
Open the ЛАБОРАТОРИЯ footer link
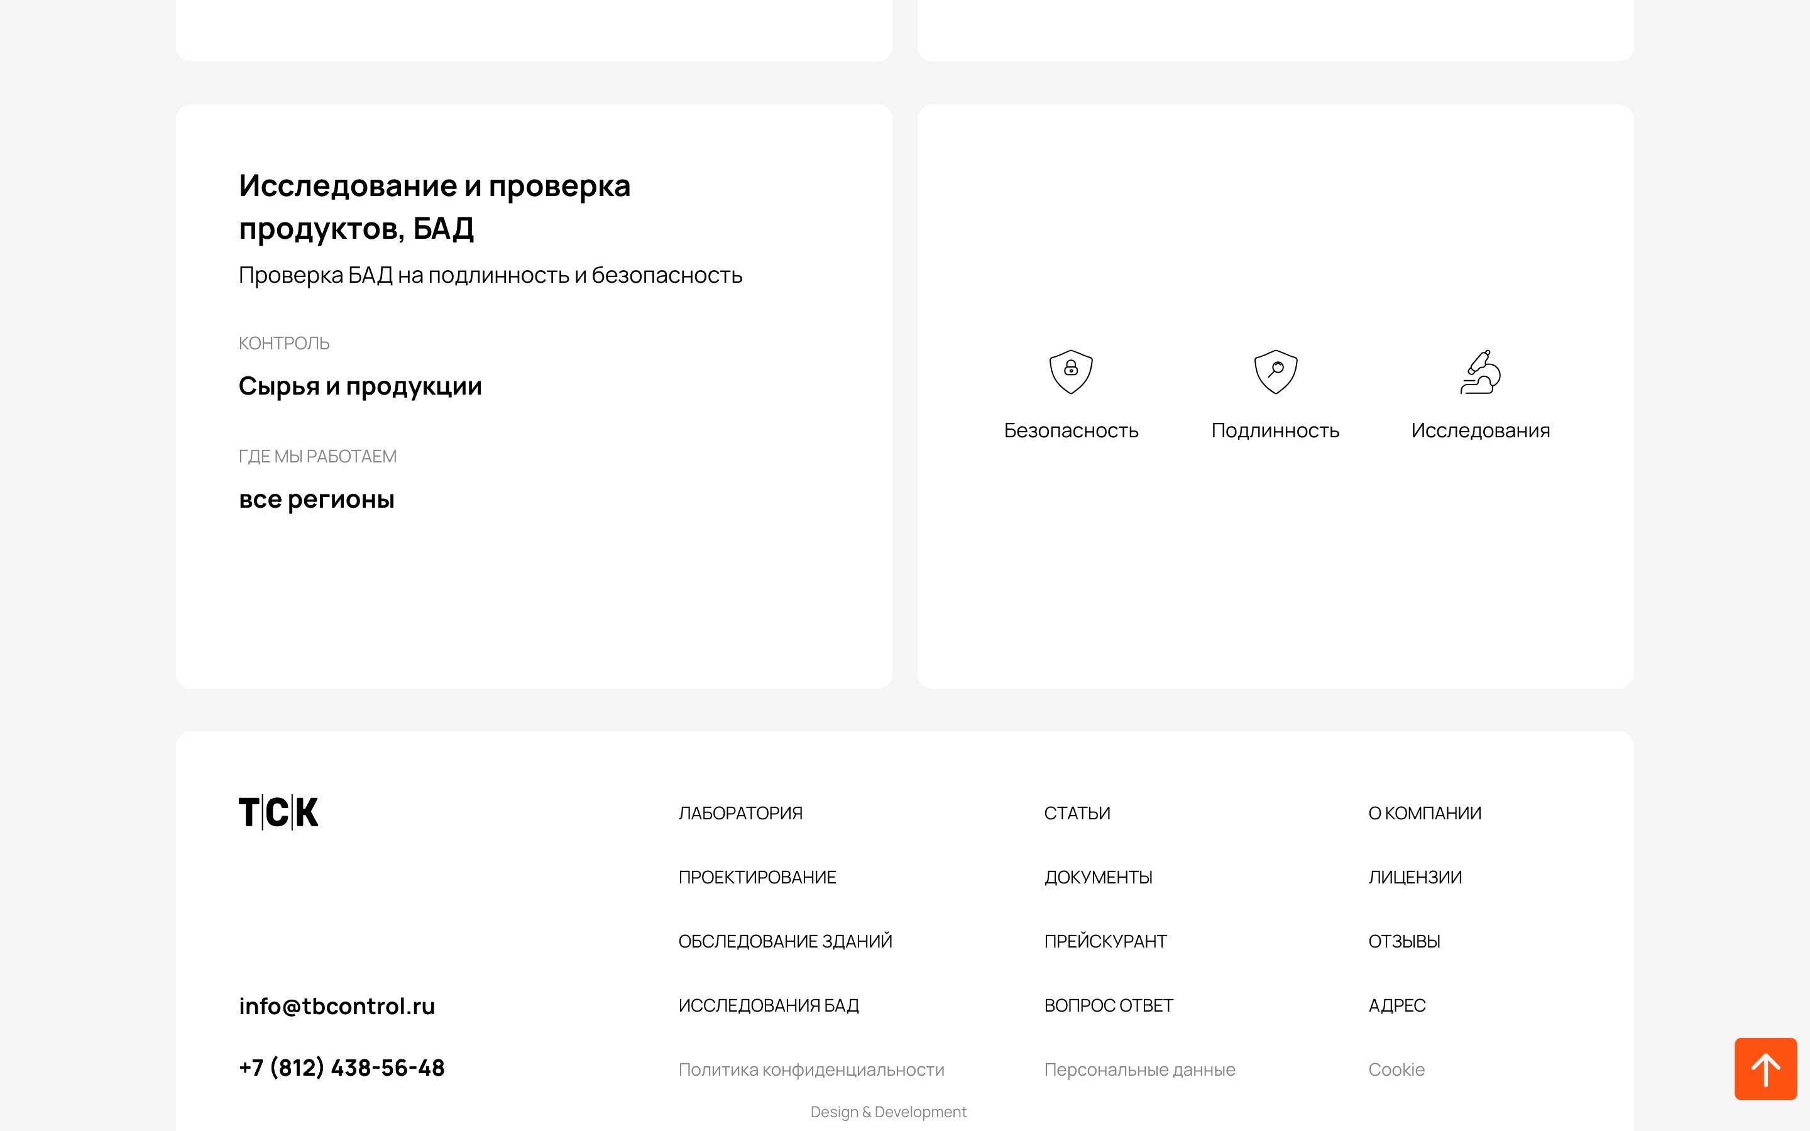point(740,813)
